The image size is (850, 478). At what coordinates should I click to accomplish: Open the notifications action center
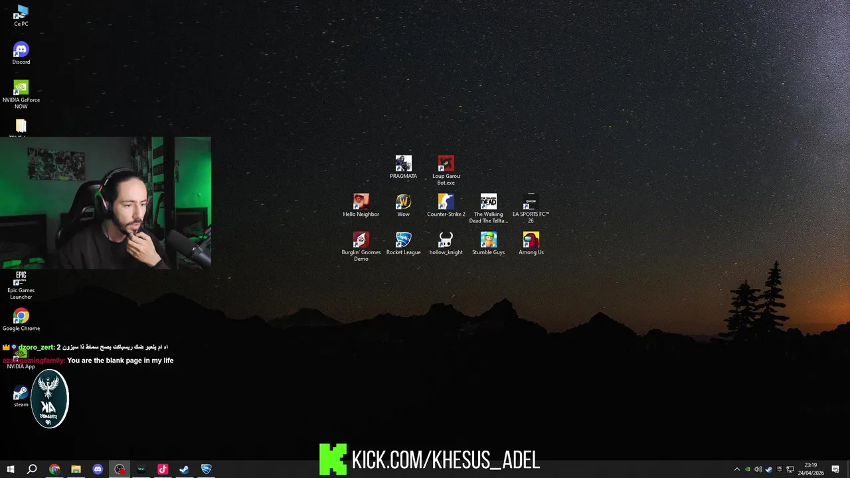pyautogui.click(x=835, y=469)
